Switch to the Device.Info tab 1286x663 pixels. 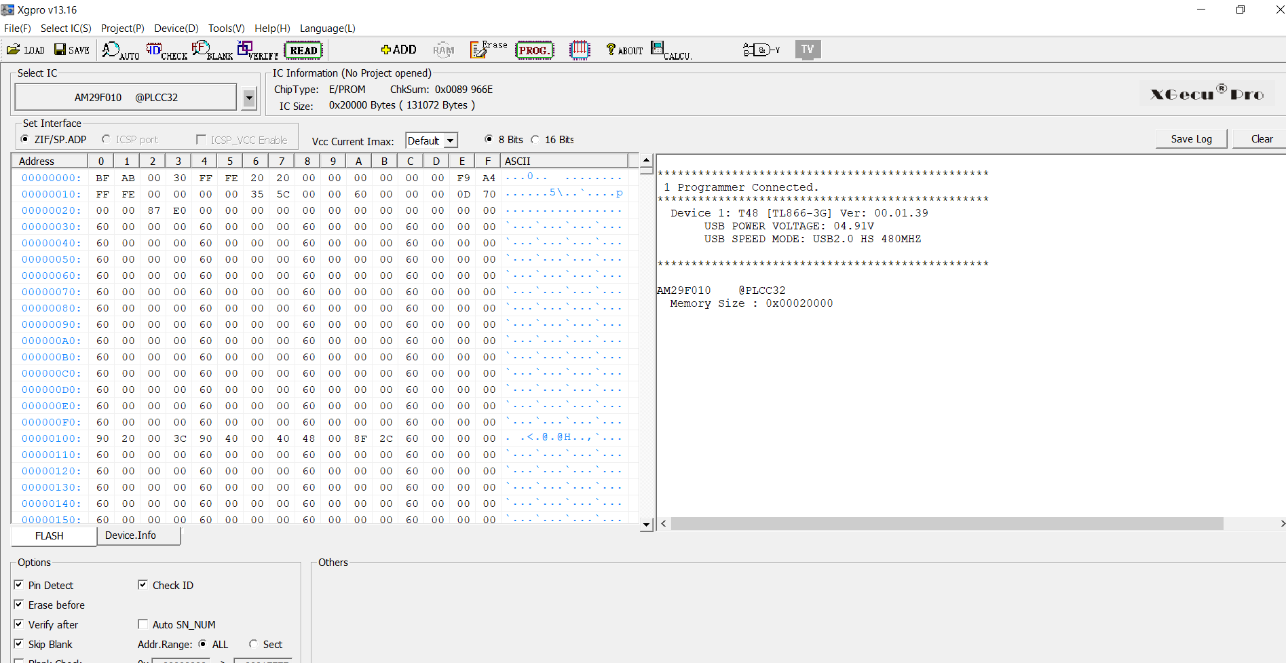pyautogui.click(x=130, y=535)
